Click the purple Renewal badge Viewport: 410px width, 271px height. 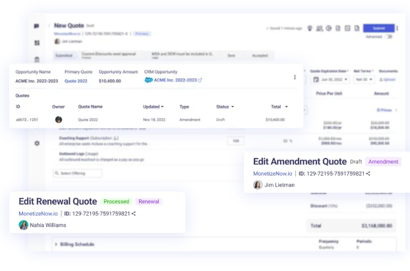click(x=149, y=202)
